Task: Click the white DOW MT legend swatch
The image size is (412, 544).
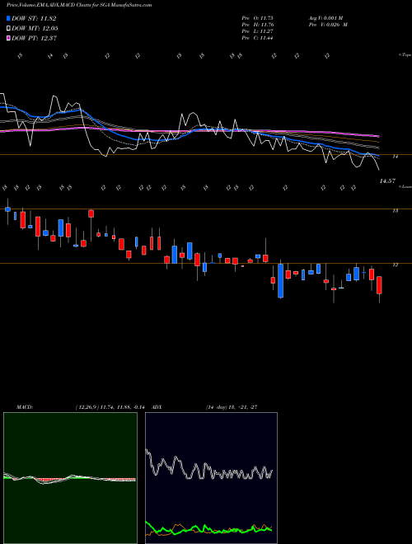Action: (x=8, y=29)
